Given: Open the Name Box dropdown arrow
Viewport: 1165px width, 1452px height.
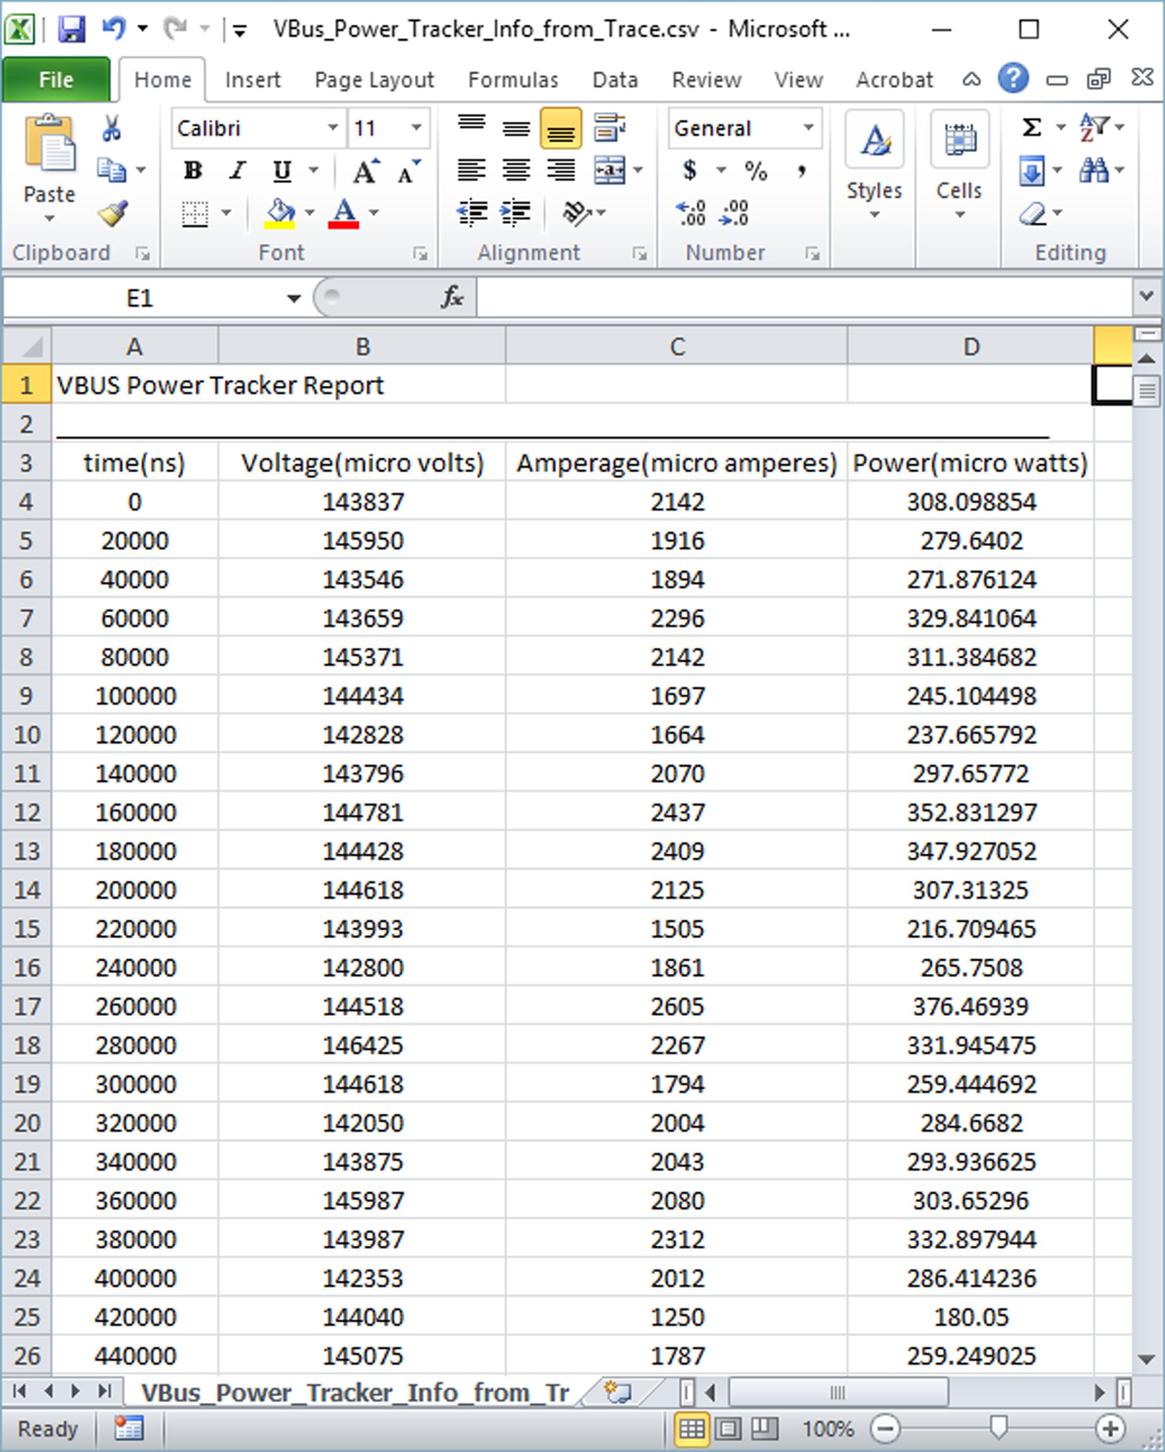Looking at the screenshot, I should (x=294, y=298).
